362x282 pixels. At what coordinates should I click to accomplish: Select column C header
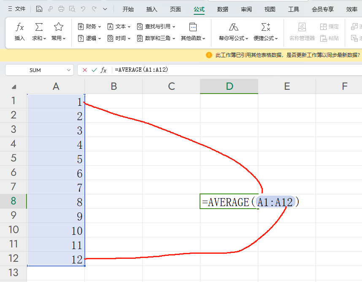[x=171, y=86]
